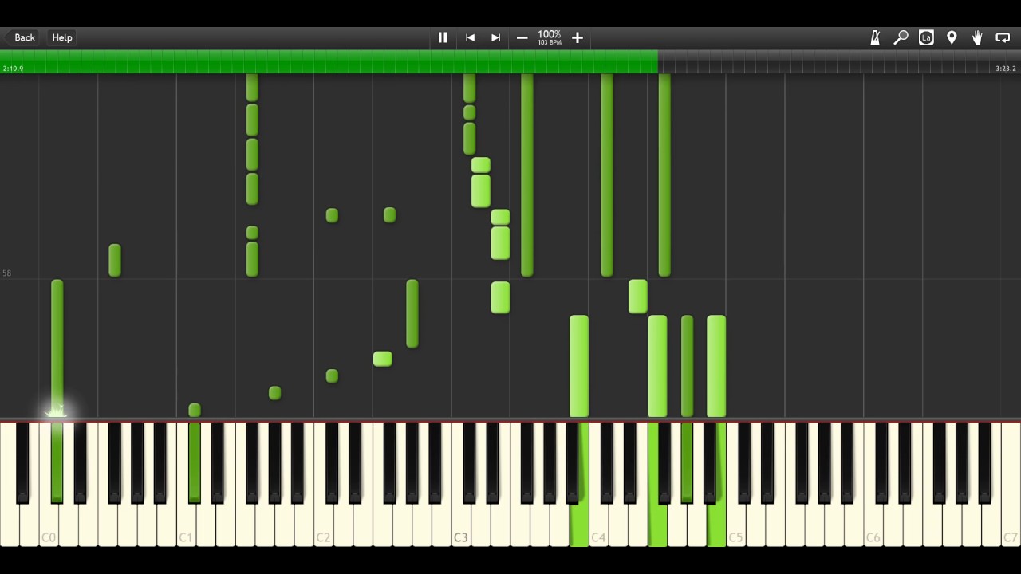Increase playback speed with plus icon

(578, 37)
